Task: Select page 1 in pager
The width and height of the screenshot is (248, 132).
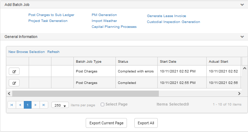Action: click(28, 105)
